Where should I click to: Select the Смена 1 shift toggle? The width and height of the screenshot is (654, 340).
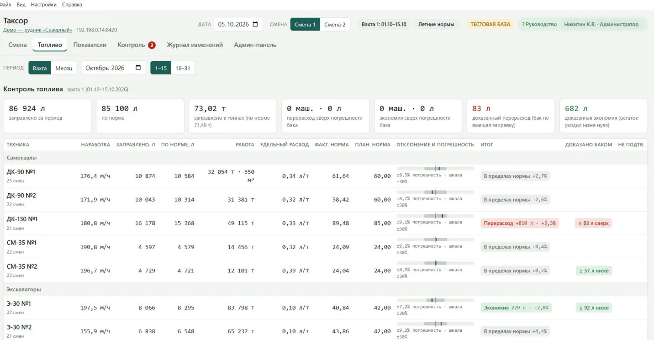click(305, 24)
